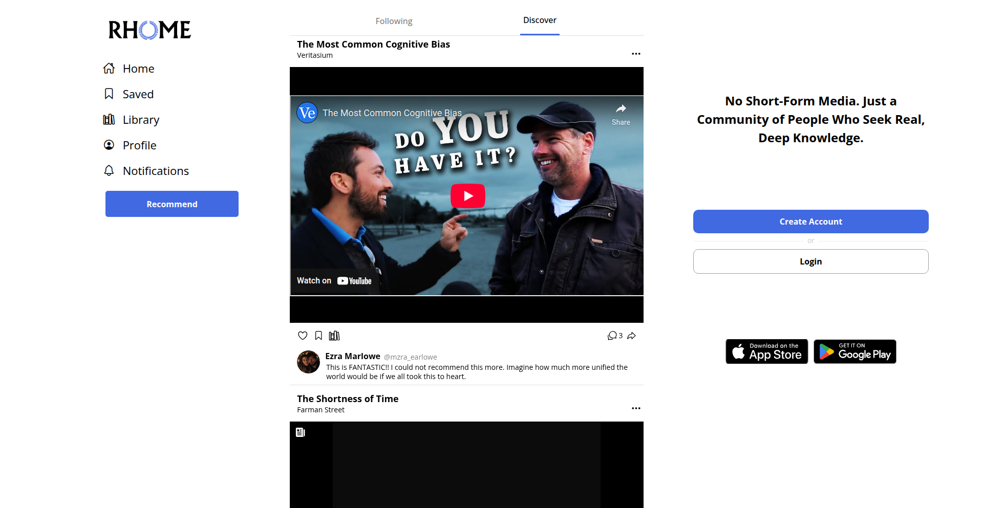Viewport: 983px width, 508px height.
Task: Click the Veritasium channel avatar on video
Action: click(307, 113)
